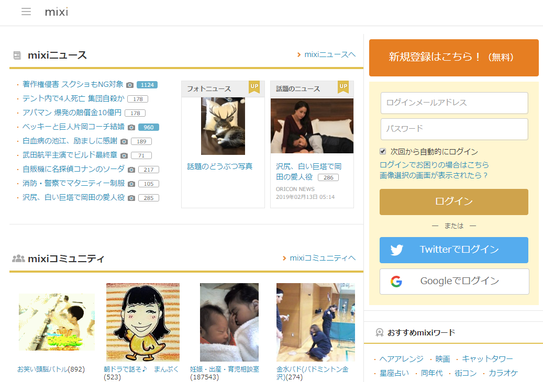
Task: Click the mixi Community people icon
Action: coord(18,259)
